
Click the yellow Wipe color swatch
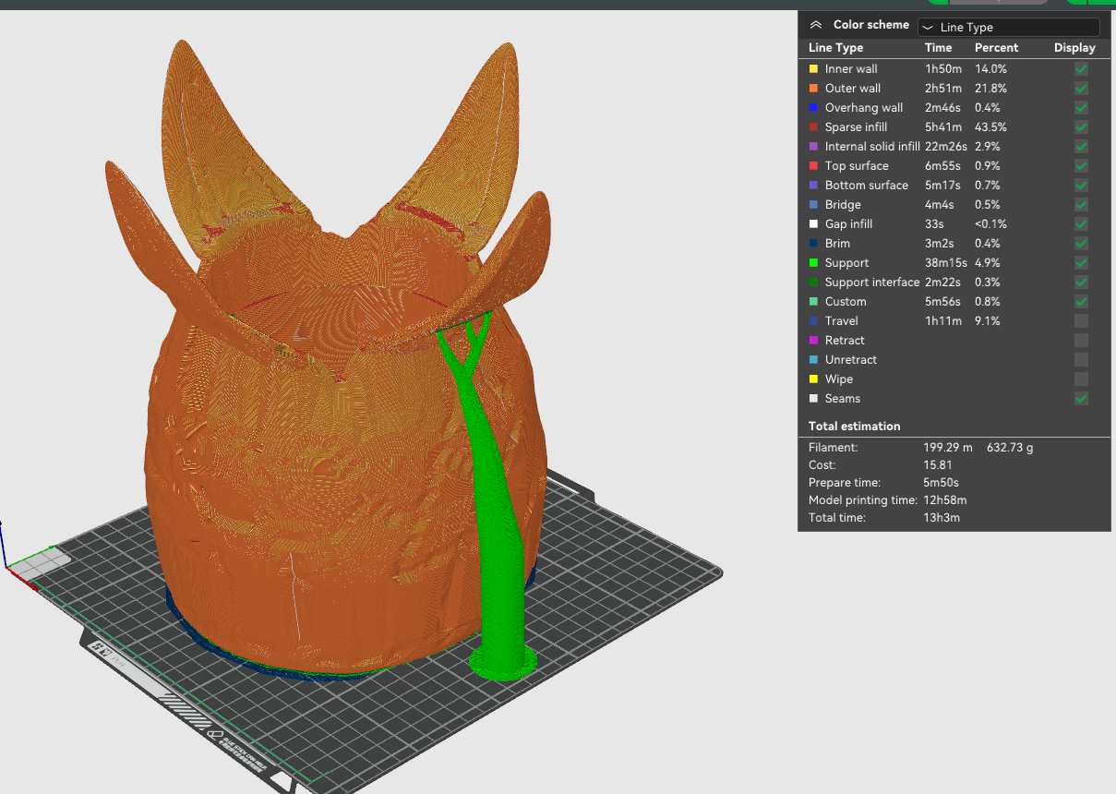click(x=813, y=379)
